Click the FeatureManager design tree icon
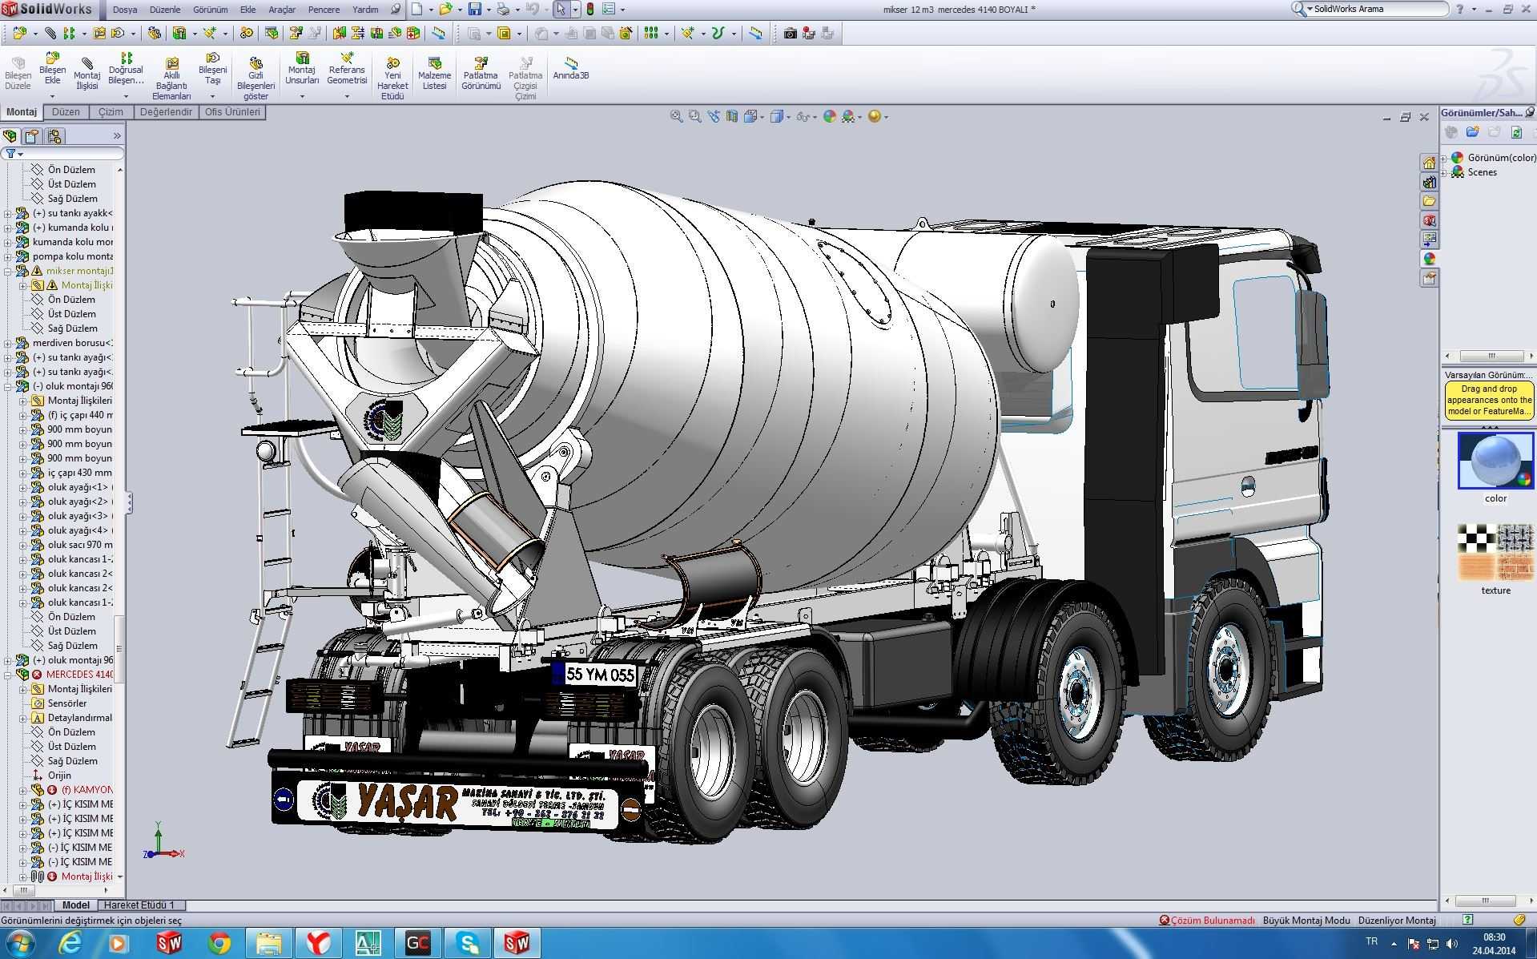 click(10, 136)
